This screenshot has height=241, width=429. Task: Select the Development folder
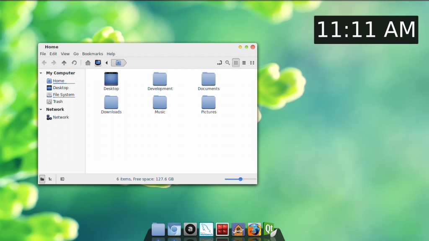click(x=160, y=81)
